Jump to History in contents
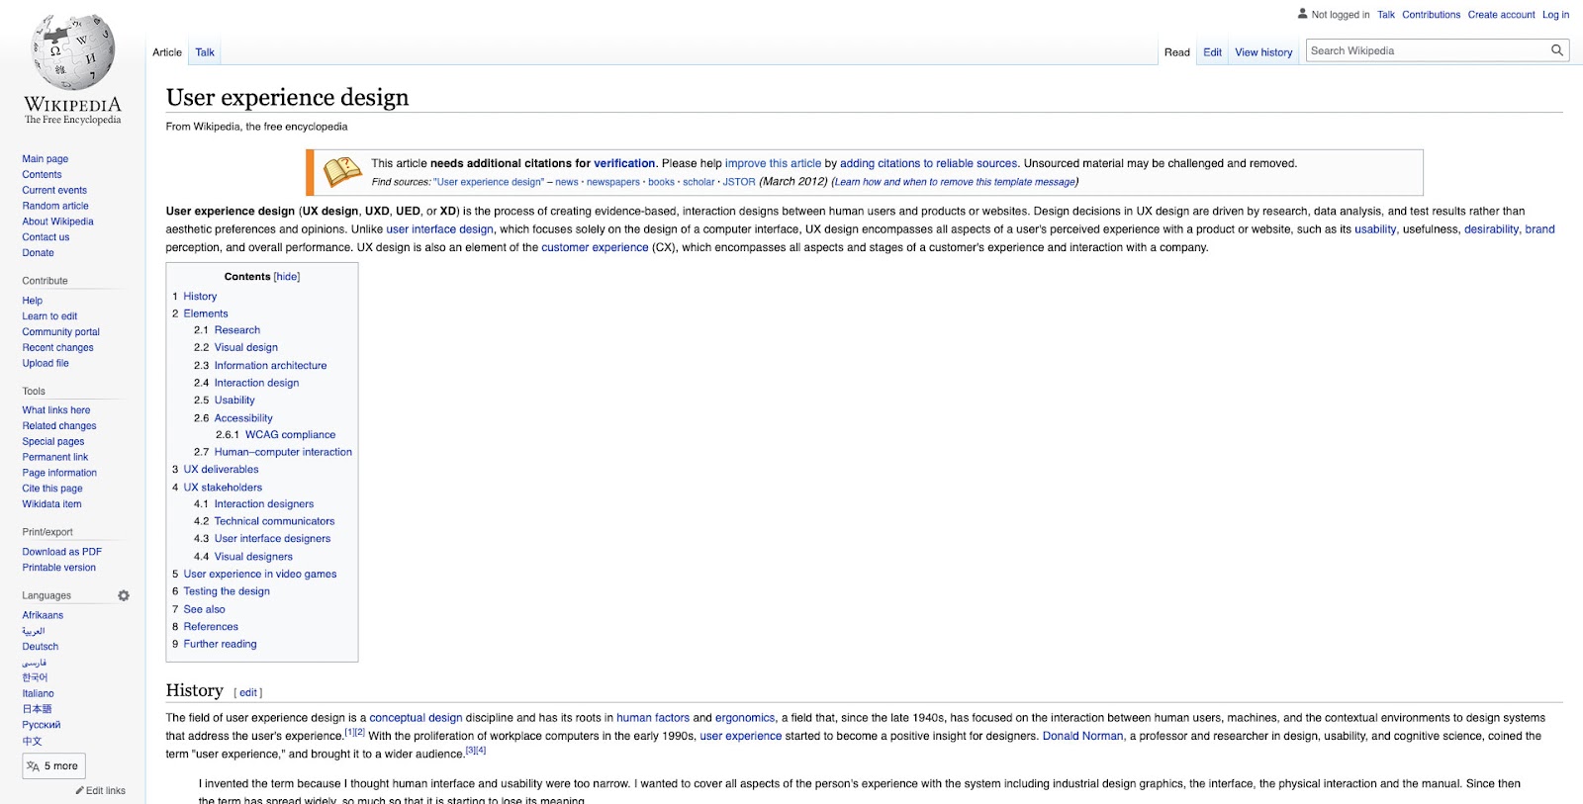Viewport: 1583px width, 804px height. tap(200, 297)
